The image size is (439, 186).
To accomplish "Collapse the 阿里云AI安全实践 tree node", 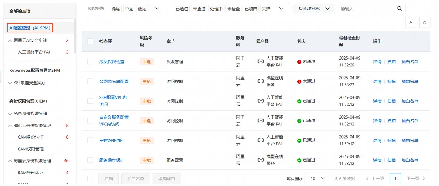I will click(10, 41).
